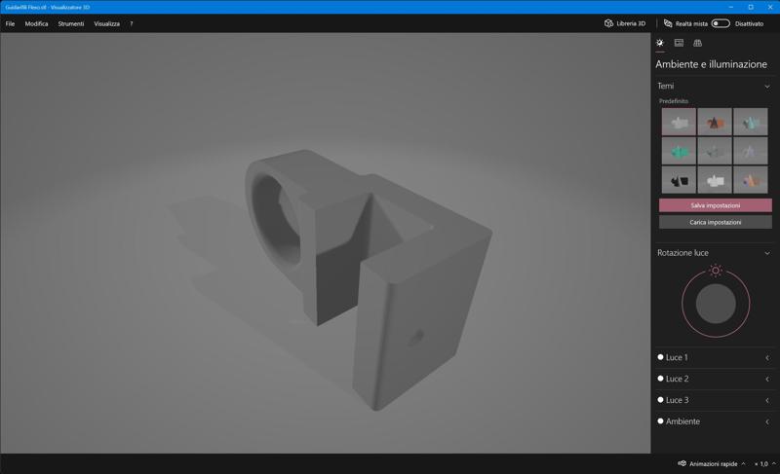Screen dimensions: 780x474
Task: Toggle the Realtà mista switch
Action: tap(721, 23)
